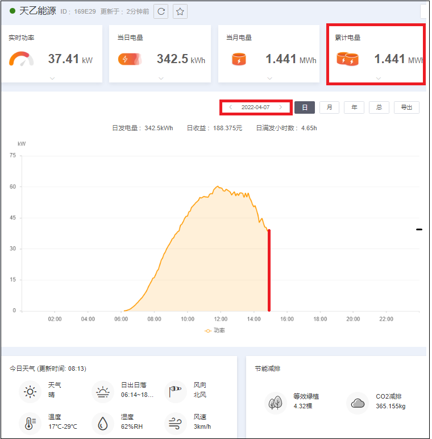Click the cumulative energy double barrel icon
Screen dimensions: 432x439
pyautogui.click(x=347, y=59)
